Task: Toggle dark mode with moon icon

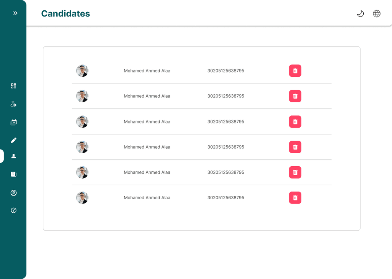Action: [x=360, y=14]
